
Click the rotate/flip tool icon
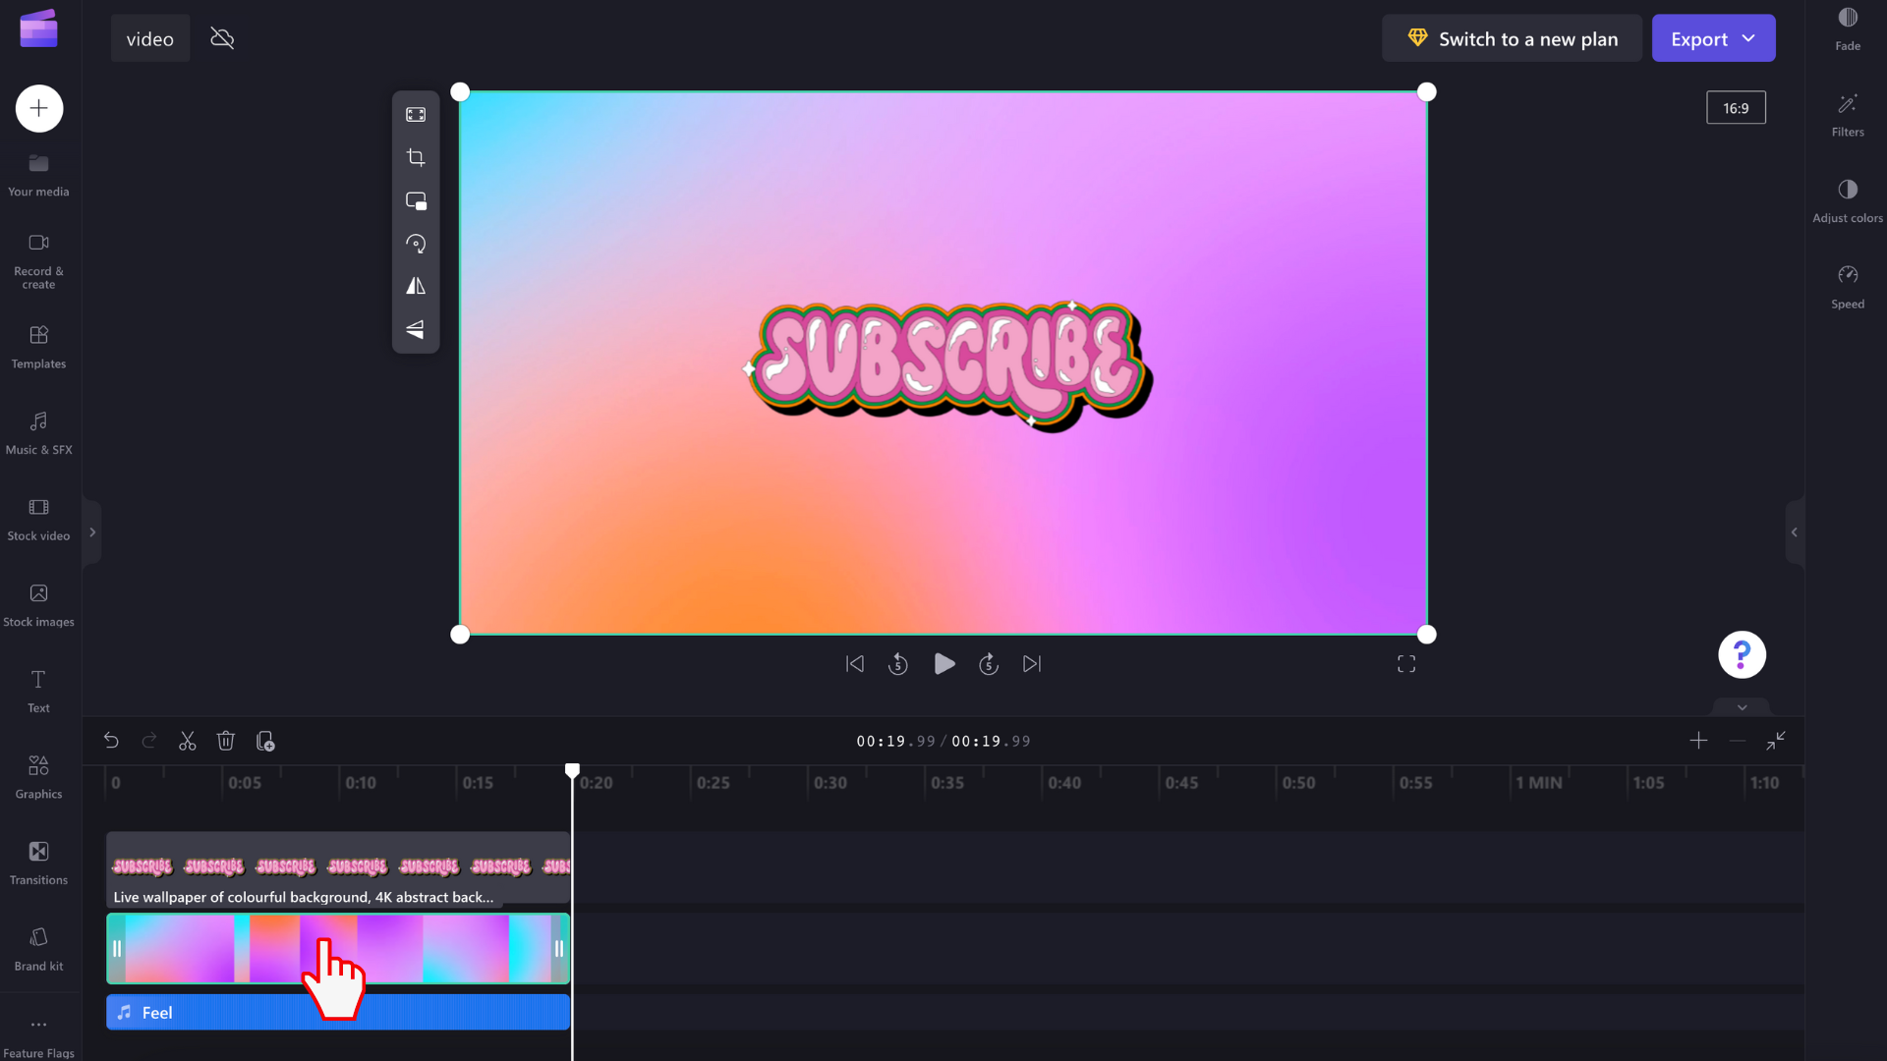click(x=418, y=245)
